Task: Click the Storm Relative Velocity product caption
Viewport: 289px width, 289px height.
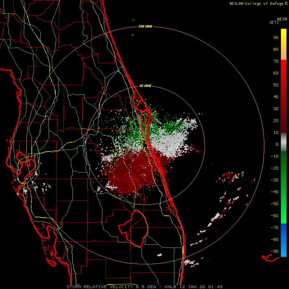Action: 144,287
